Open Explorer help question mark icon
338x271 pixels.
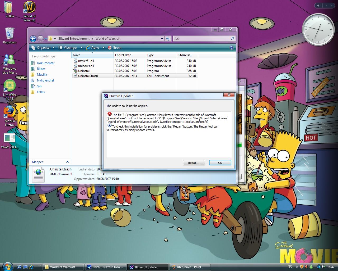pos(232,48)
